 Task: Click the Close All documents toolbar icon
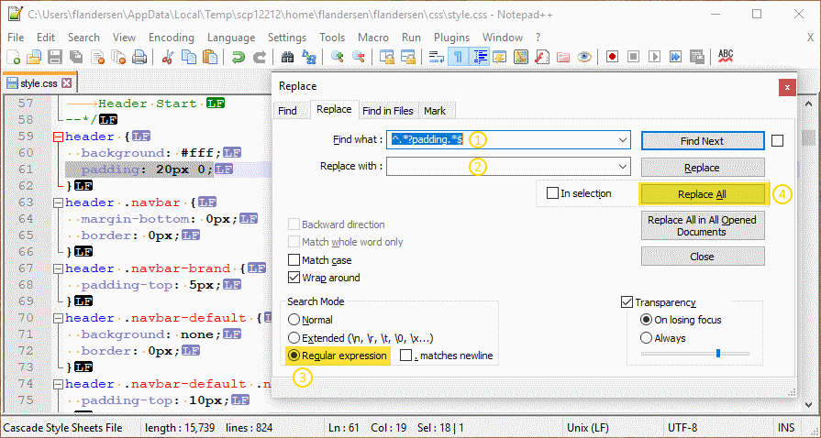(119, 57)
